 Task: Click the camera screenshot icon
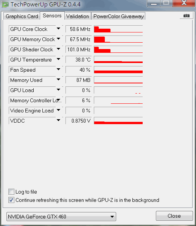point(187,15)
